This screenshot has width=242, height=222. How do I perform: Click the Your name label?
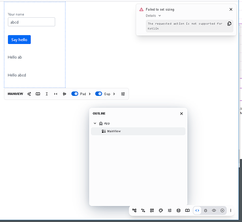16,14
